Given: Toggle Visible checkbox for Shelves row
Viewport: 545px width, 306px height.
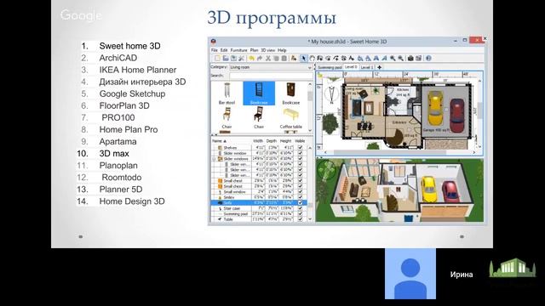Looking at the screenshot, I should 300,147.
